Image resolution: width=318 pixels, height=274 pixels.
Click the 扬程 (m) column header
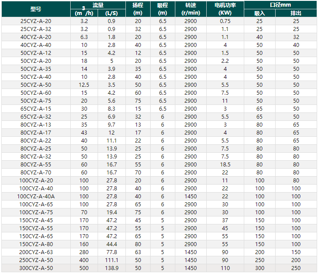pyautogui.click(x=138, y=9)
